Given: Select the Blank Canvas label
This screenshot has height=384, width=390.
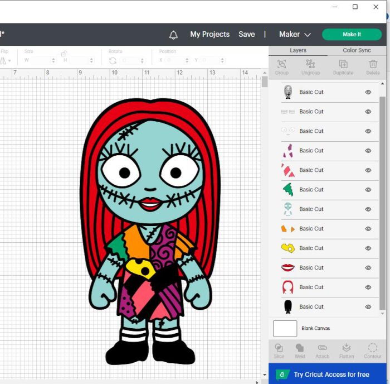Looking at the screenshot, I should coord(316,328).
